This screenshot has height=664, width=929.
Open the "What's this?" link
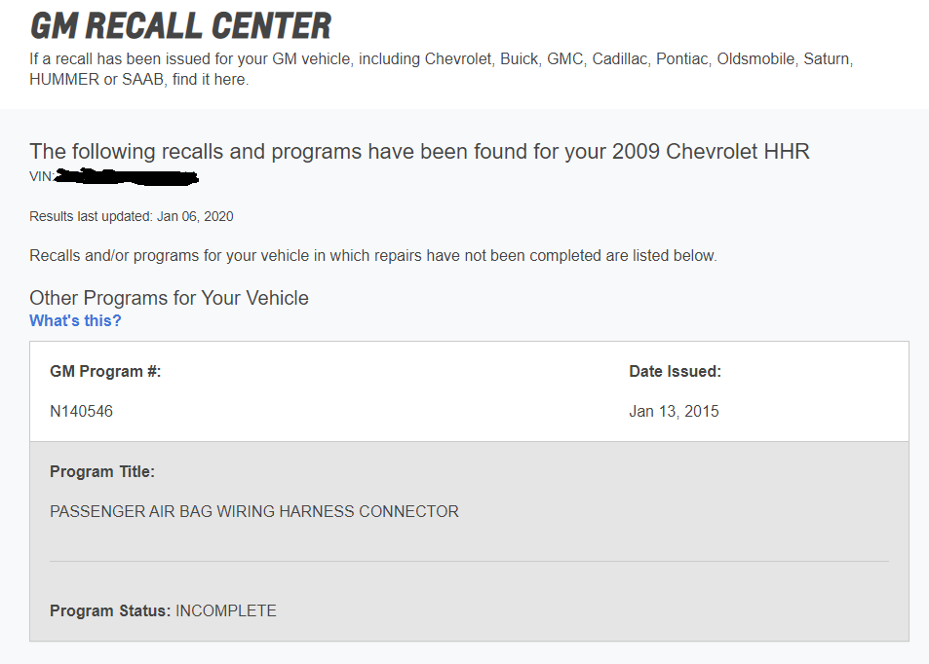coord(75,321)
